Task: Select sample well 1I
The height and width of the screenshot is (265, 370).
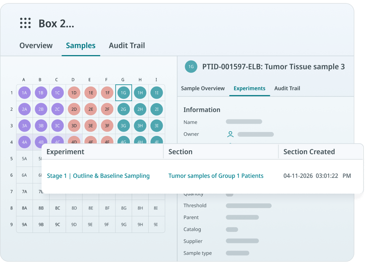Action: click(x=157, y=93)
